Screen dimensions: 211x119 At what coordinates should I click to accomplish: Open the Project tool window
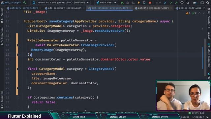click(2, 15)
